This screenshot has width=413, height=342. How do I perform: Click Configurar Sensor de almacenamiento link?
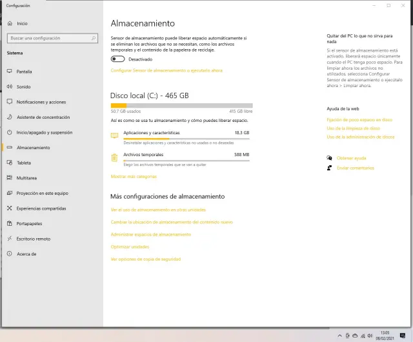166,70
